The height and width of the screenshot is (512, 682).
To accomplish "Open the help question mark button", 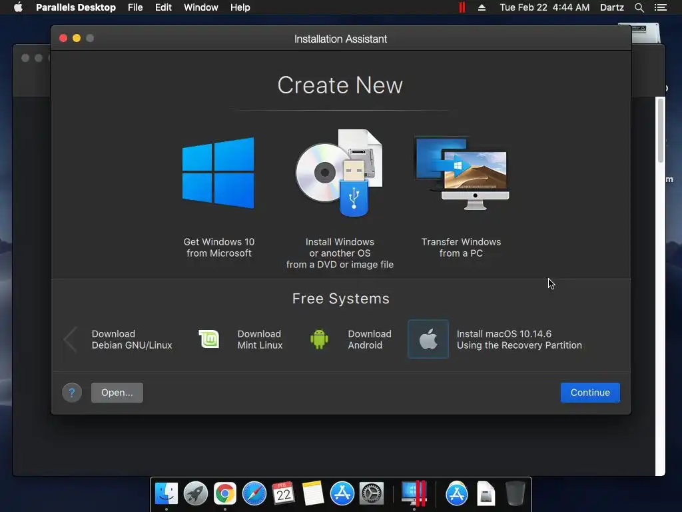I will pos(72,393).
